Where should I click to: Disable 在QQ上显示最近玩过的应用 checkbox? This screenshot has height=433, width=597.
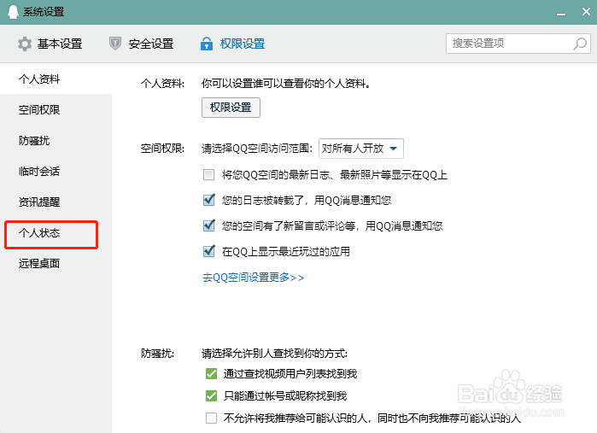point(208,251)
